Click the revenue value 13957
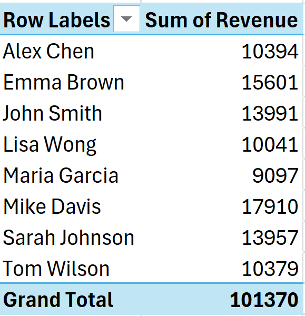This screenshot has height=316, width=305. pos(270,238)
